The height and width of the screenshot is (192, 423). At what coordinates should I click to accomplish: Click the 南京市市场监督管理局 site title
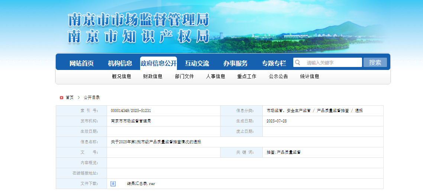tap(139, 20)
